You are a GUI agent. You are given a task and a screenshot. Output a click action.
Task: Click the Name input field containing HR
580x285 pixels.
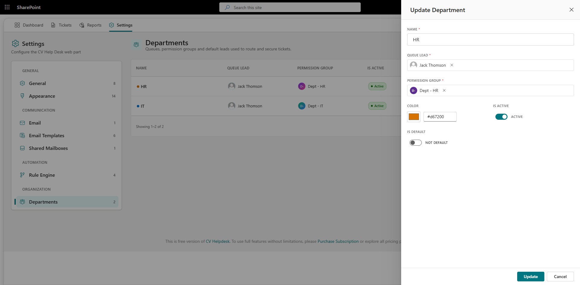(491, 40)
